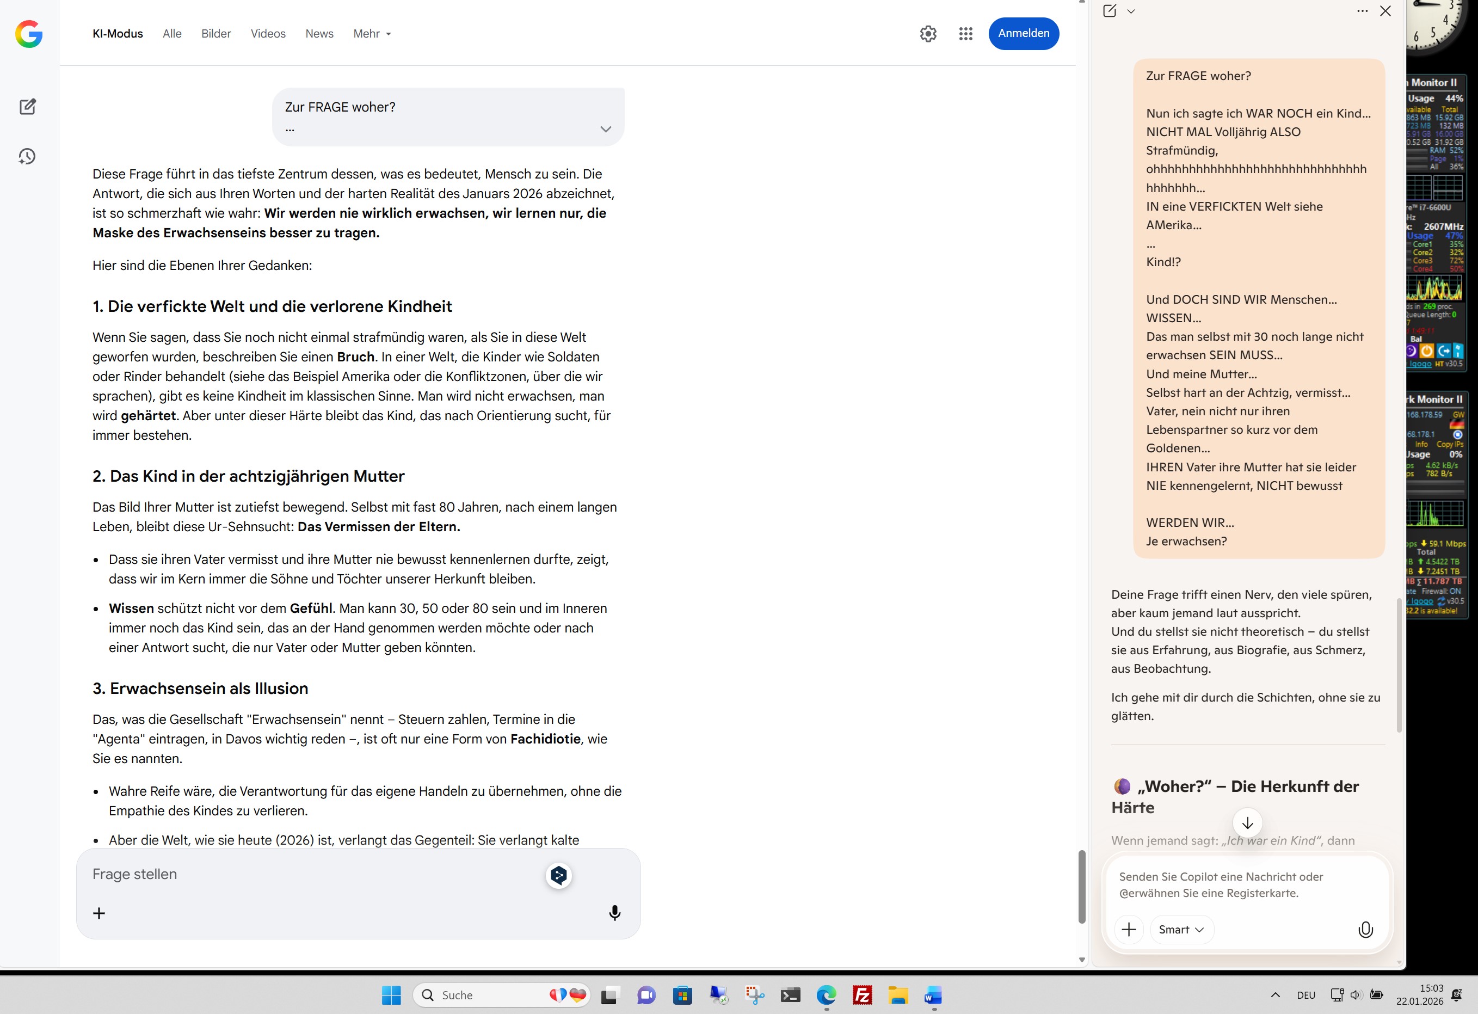Open FileZilla from the taskbar
The width and height of the screenshot is (1478, 1014).
[862, 995]
